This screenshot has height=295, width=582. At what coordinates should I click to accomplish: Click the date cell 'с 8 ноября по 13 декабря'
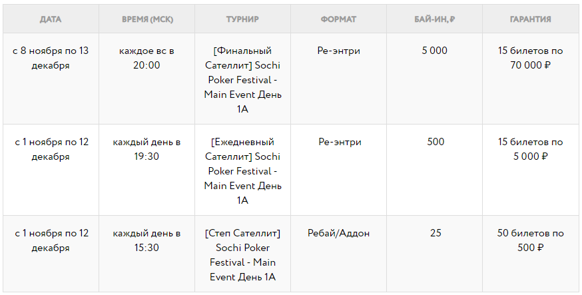[x=51, y=58]
